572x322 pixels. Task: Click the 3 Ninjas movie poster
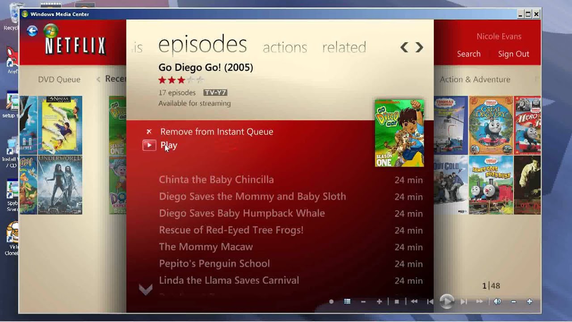tap(60, 125)
